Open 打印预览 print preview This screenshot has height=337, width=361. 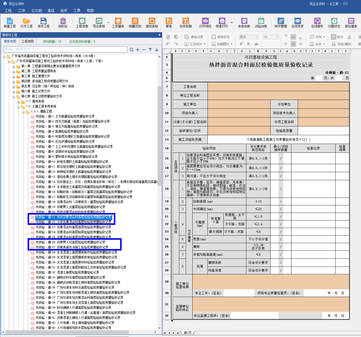205,23
